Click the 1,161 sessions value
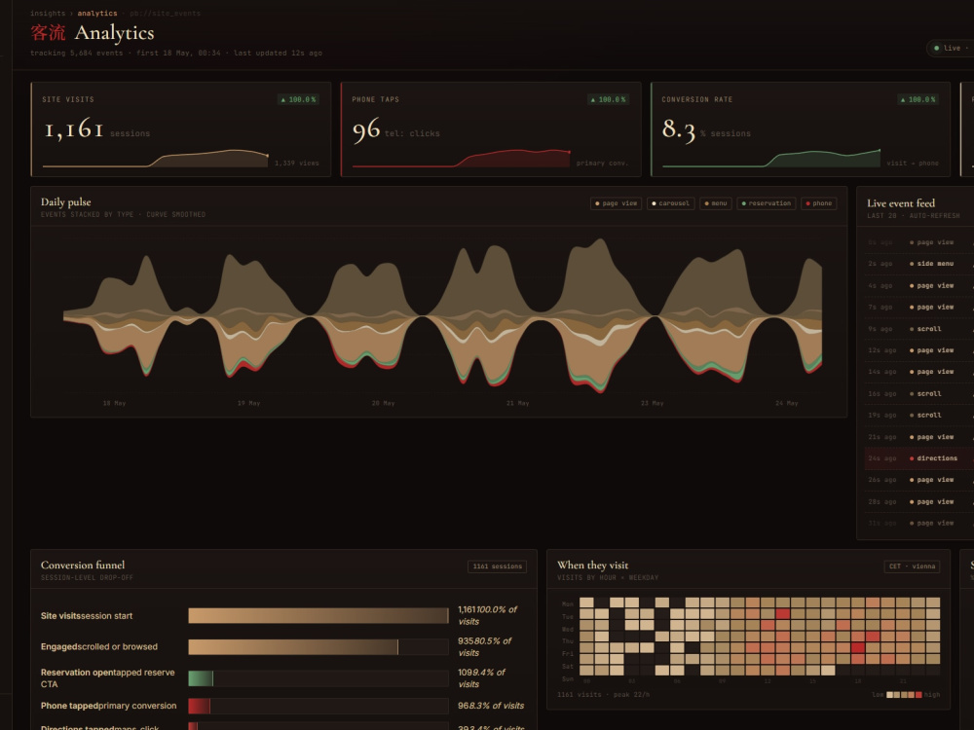Screen dimensions: 974x730 96,129
